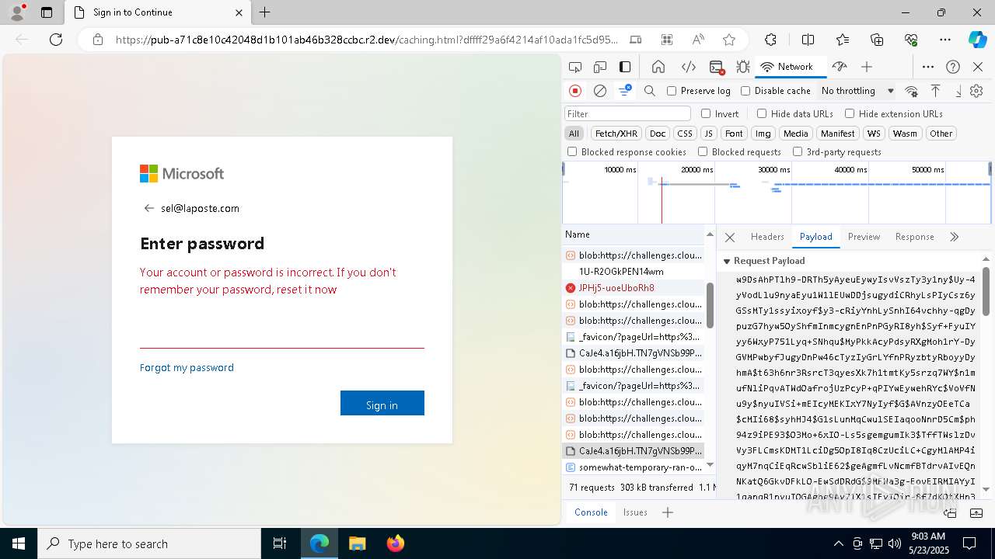
Task: Close the request details pane X
Action: [x=729, y=238]
